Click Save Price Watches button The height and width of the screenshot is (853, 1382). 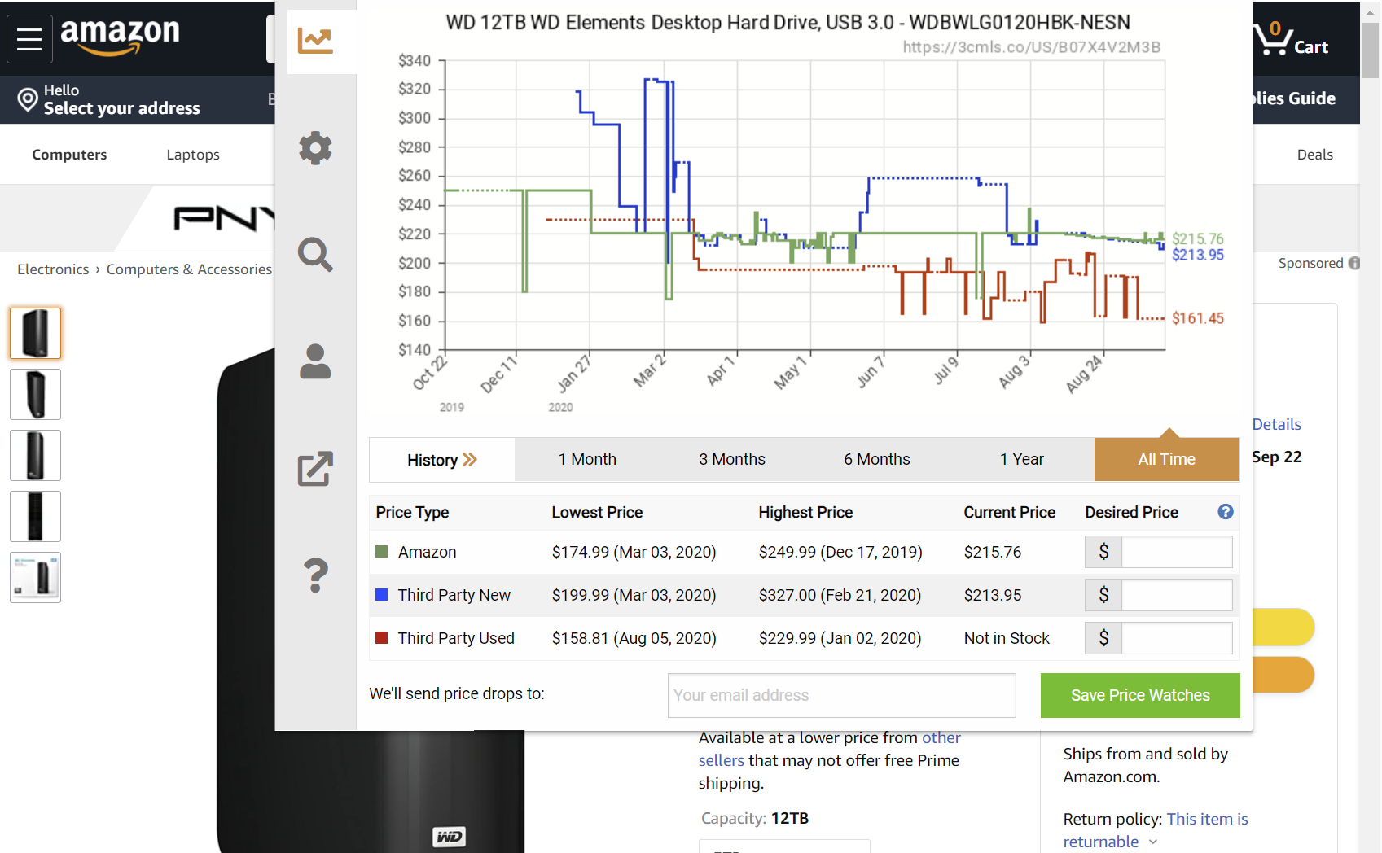click(x=1140, y=695)
